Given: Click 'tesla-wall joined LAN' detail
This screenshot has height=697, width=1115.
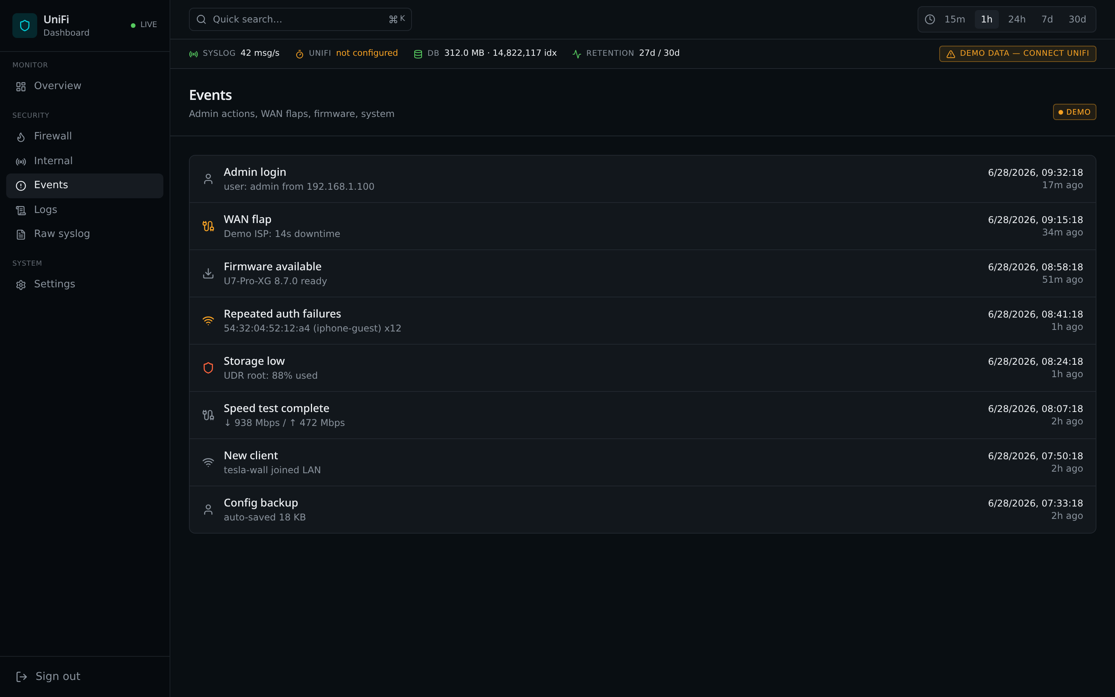Looking at the screenshot, I should pos(272,470).
